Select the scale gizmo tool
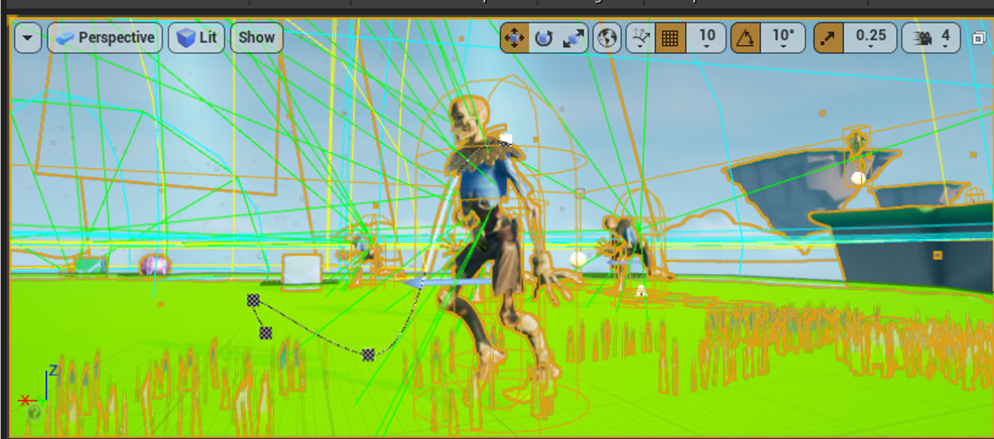Image resolution: width=994 pixels, height=439 pixels. point(573,38)
